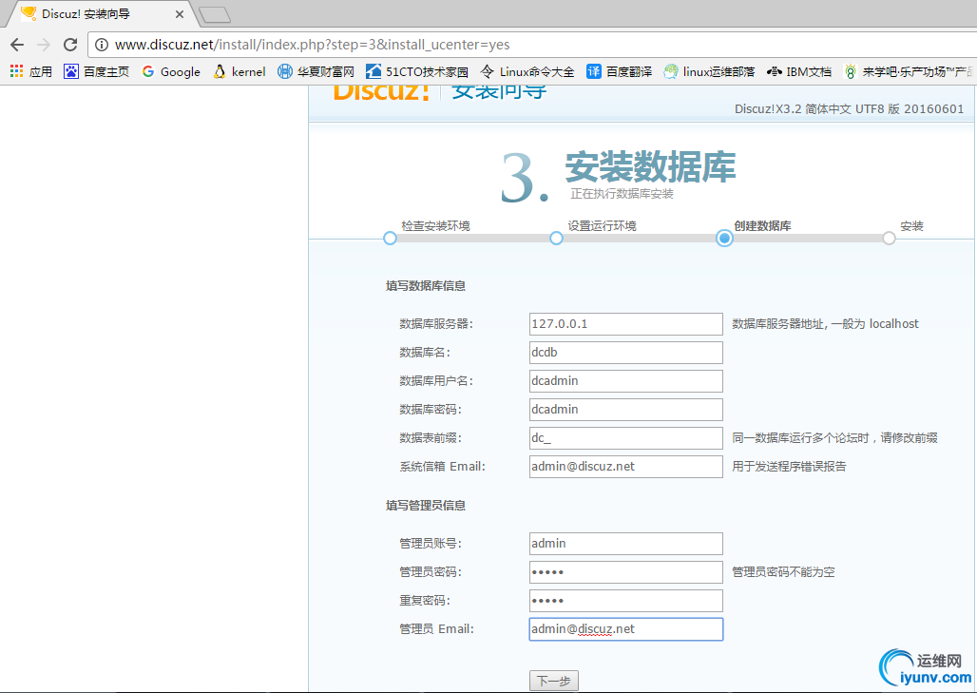Click the 设置运行环境 step circle

[556, 238]
